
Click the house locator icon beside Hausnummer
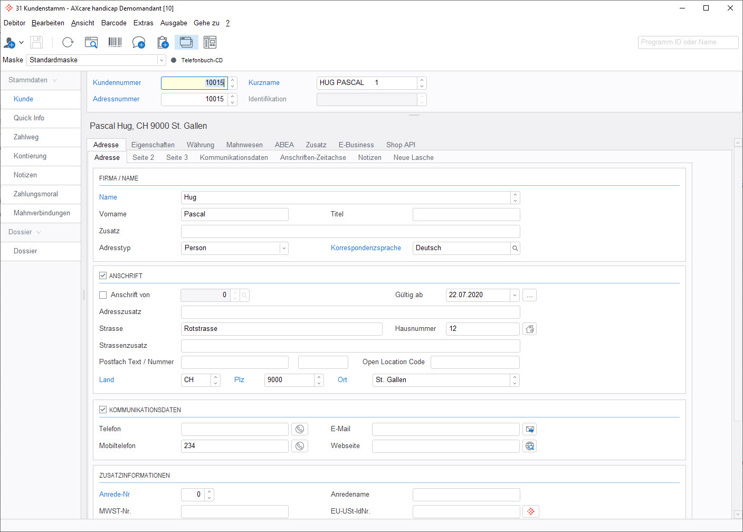[x=530, y=329]
